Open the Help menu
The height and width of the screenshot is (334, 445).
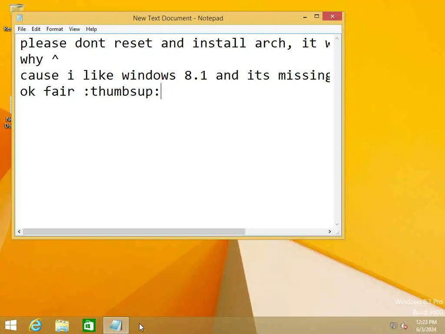(91, 29)
